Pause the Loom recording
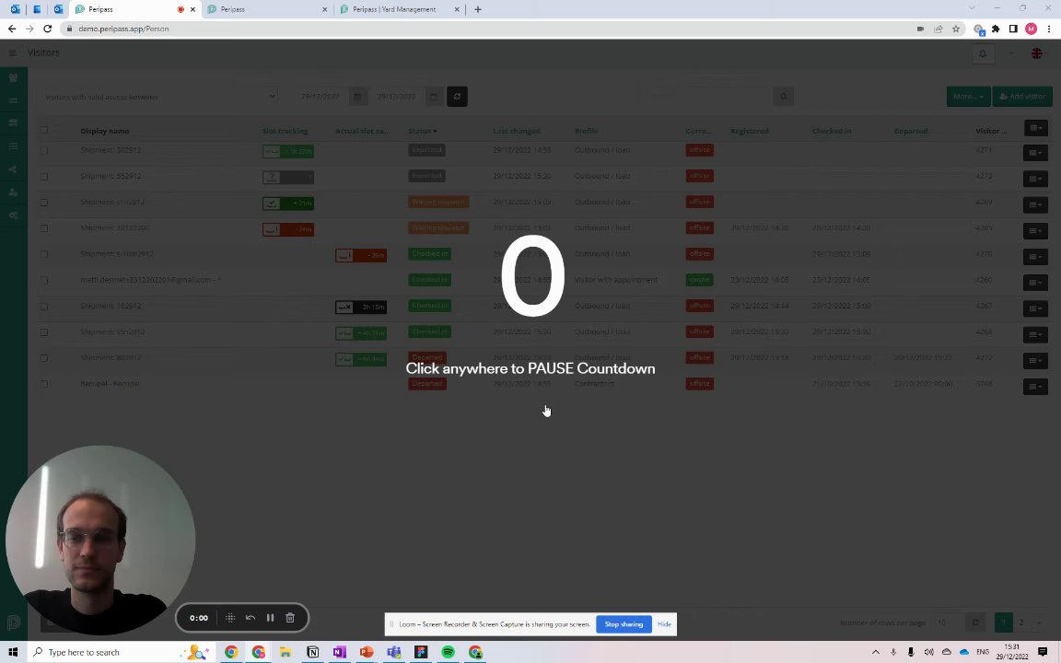Screen dimensions: 1061x663 coord(270,618)
